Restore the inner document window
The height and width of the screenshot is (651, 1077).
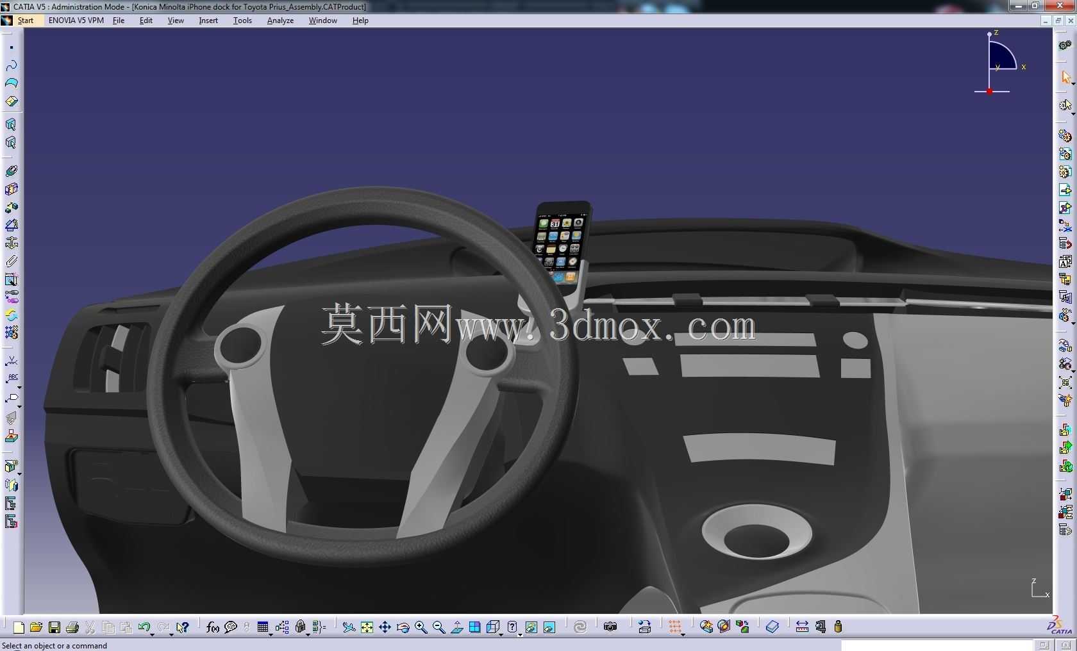tap(1058, 21)
